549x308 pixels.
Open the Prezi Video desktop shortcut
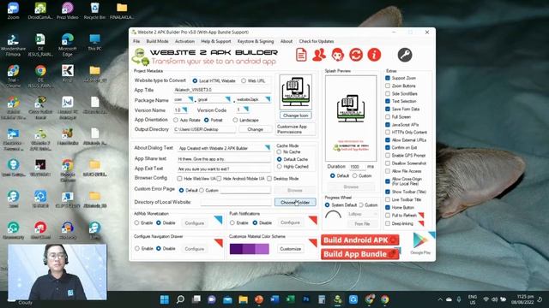[67, 11]
